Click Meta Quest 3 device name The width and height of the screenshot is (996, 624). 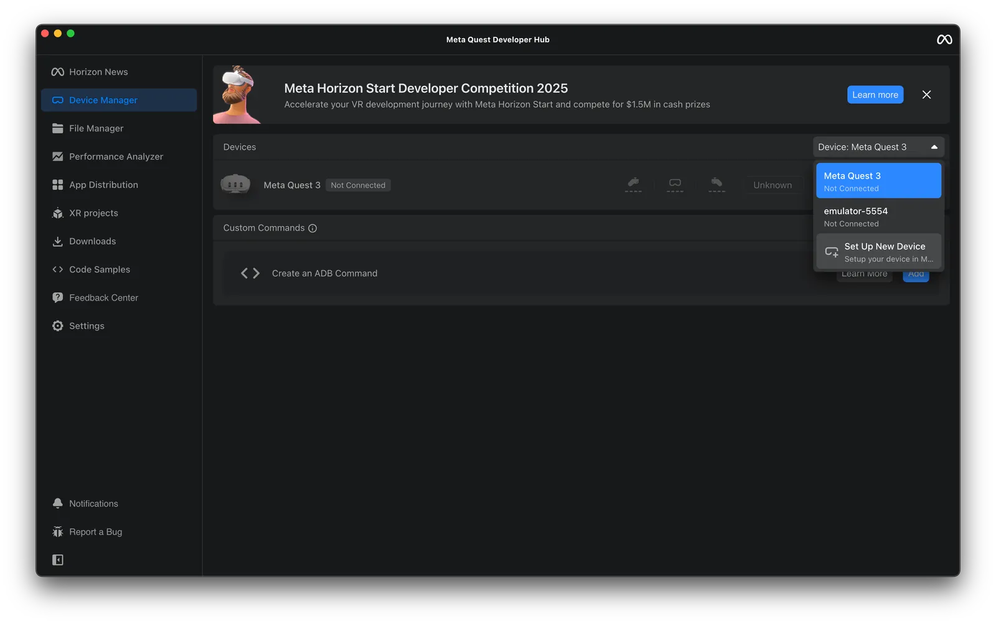pyautogui.click(x=292, y=185)
